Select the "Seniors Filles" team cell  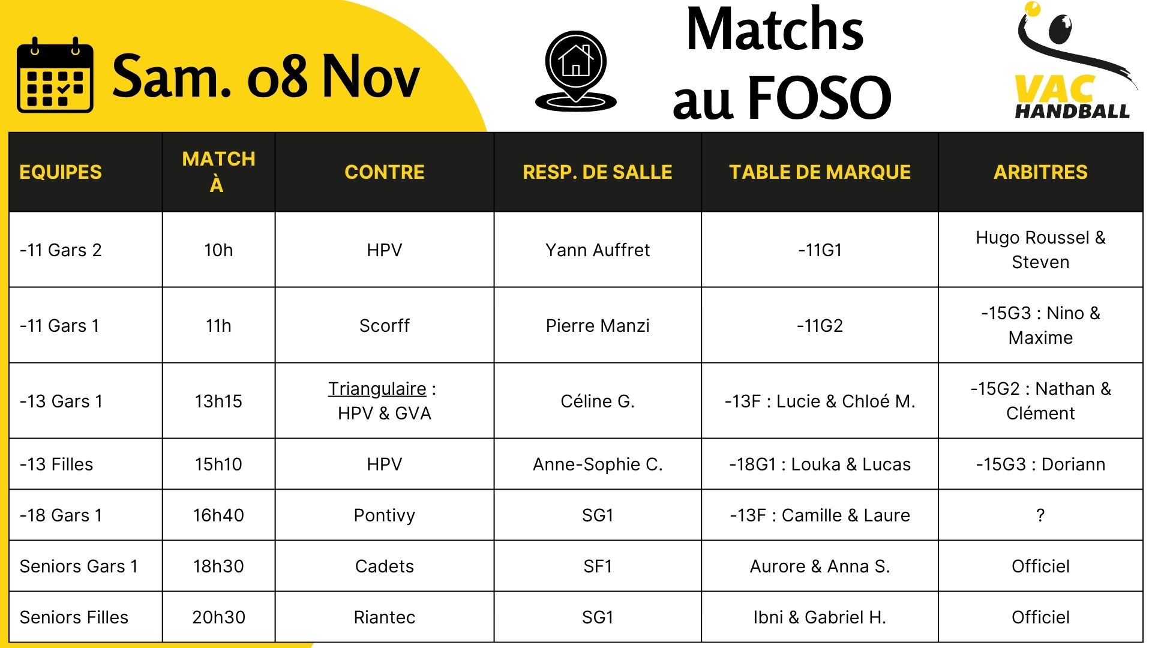tap(74, 617)
